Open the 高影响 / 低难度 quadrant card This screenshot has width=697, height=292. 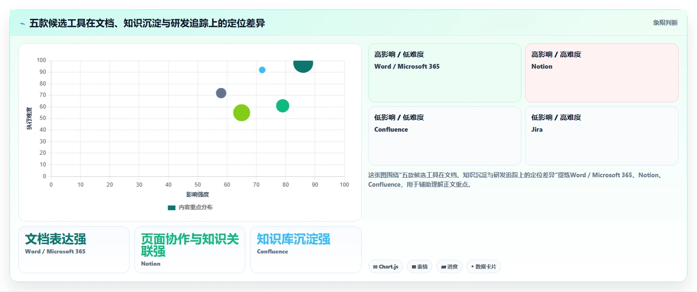[x=445, y=73]
